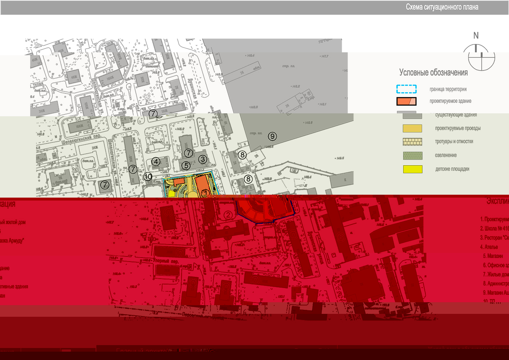Screen dimensions: 509x360
Task: Select the 'тротуары и отмостки' pattern swatch
Action: point(412,142)
